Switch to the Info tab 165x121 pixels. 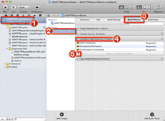[98, 20]
